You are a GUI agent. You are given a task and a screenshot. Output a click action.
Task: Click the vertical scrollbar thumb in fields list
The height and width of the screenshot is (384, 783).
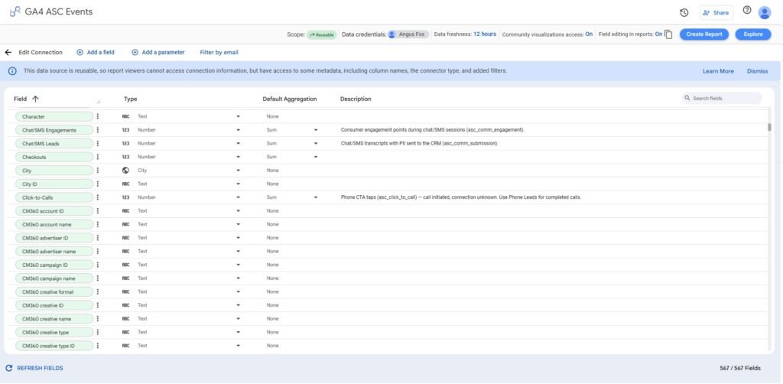(769, 127)
